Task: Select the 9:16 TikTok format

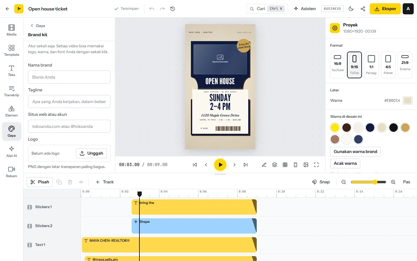Action: [x=354, y=65]
